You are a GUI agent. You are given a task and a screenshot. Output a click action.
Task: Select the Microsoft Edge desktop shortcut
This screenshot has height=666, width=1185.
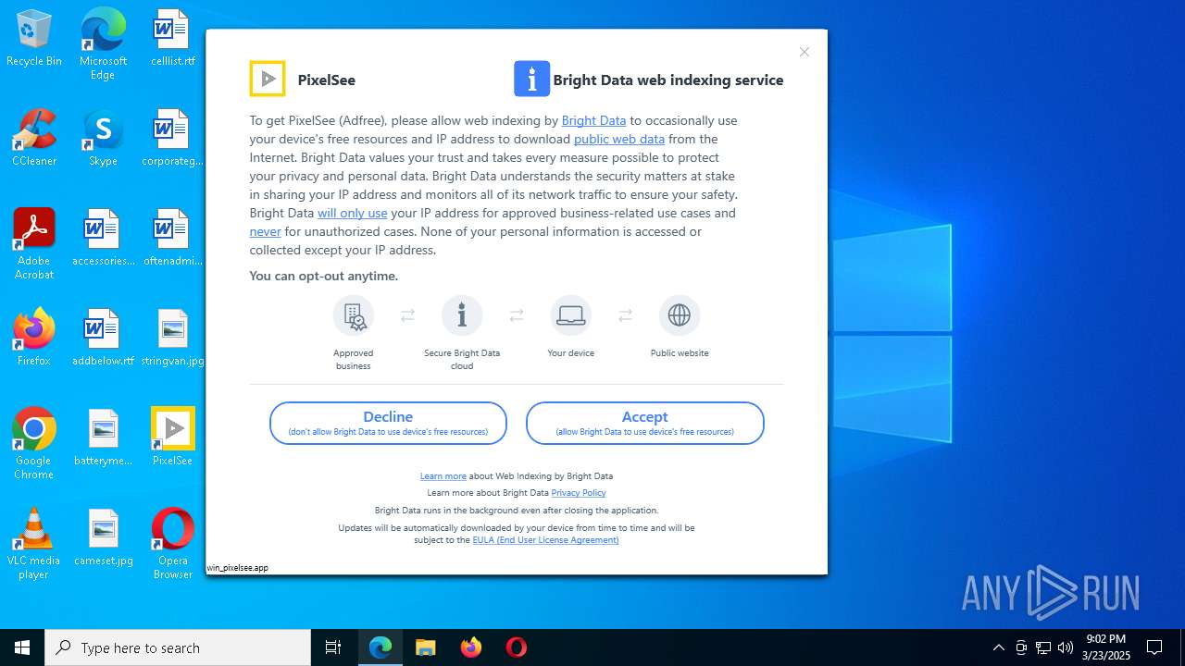103,44
